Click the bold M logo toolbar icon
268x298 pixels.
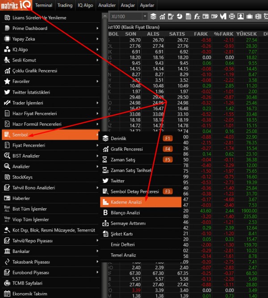pyautogui.click(x=223, y=17)
